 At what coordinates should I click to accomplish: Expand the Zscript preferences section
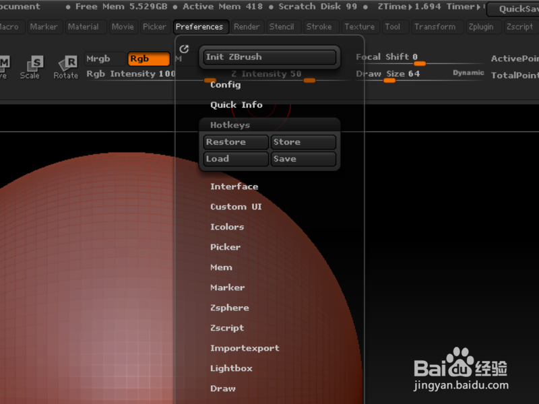pyautogui.click(x=227, y=328)
